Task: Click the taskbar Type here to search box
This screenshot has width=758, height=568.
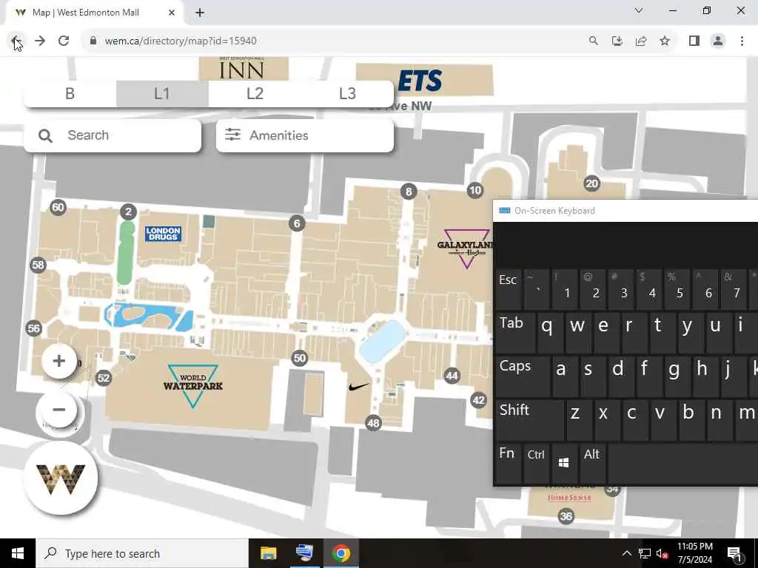Action: (x=142, y=553)
